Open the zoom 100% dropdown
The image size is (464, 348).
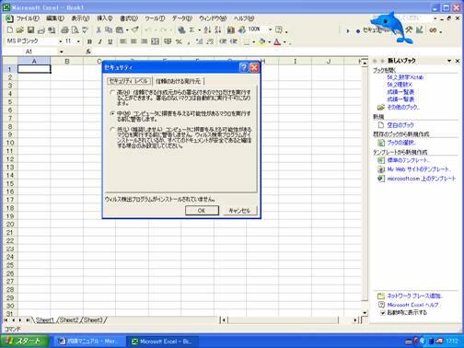(x=271, y=29)
